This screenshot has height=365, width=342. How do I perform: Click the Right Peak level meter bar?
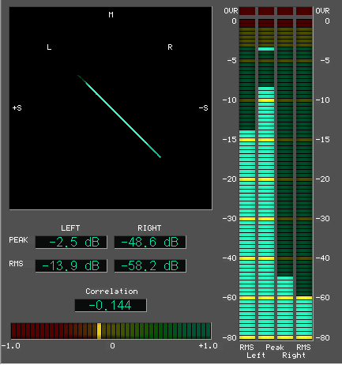click(x=285, y=179)
